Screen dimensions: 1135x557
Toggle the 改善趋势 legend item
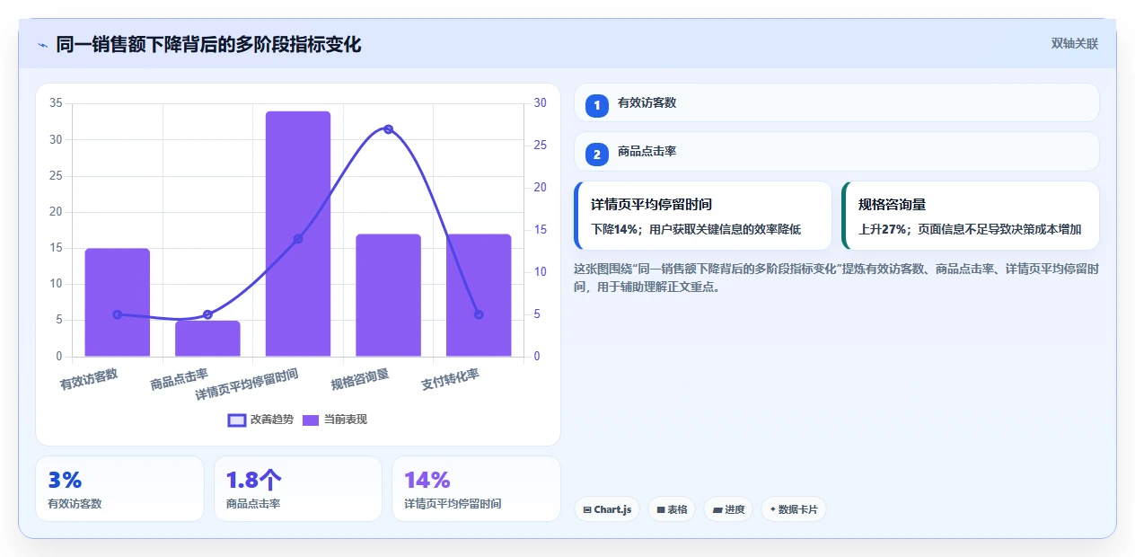tap(261, 420)
